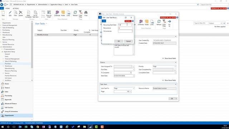The width and height of the screenshot is (229, 129).
Task: Click the Mark Complete ribbon icon
Action: click(28, 14)
